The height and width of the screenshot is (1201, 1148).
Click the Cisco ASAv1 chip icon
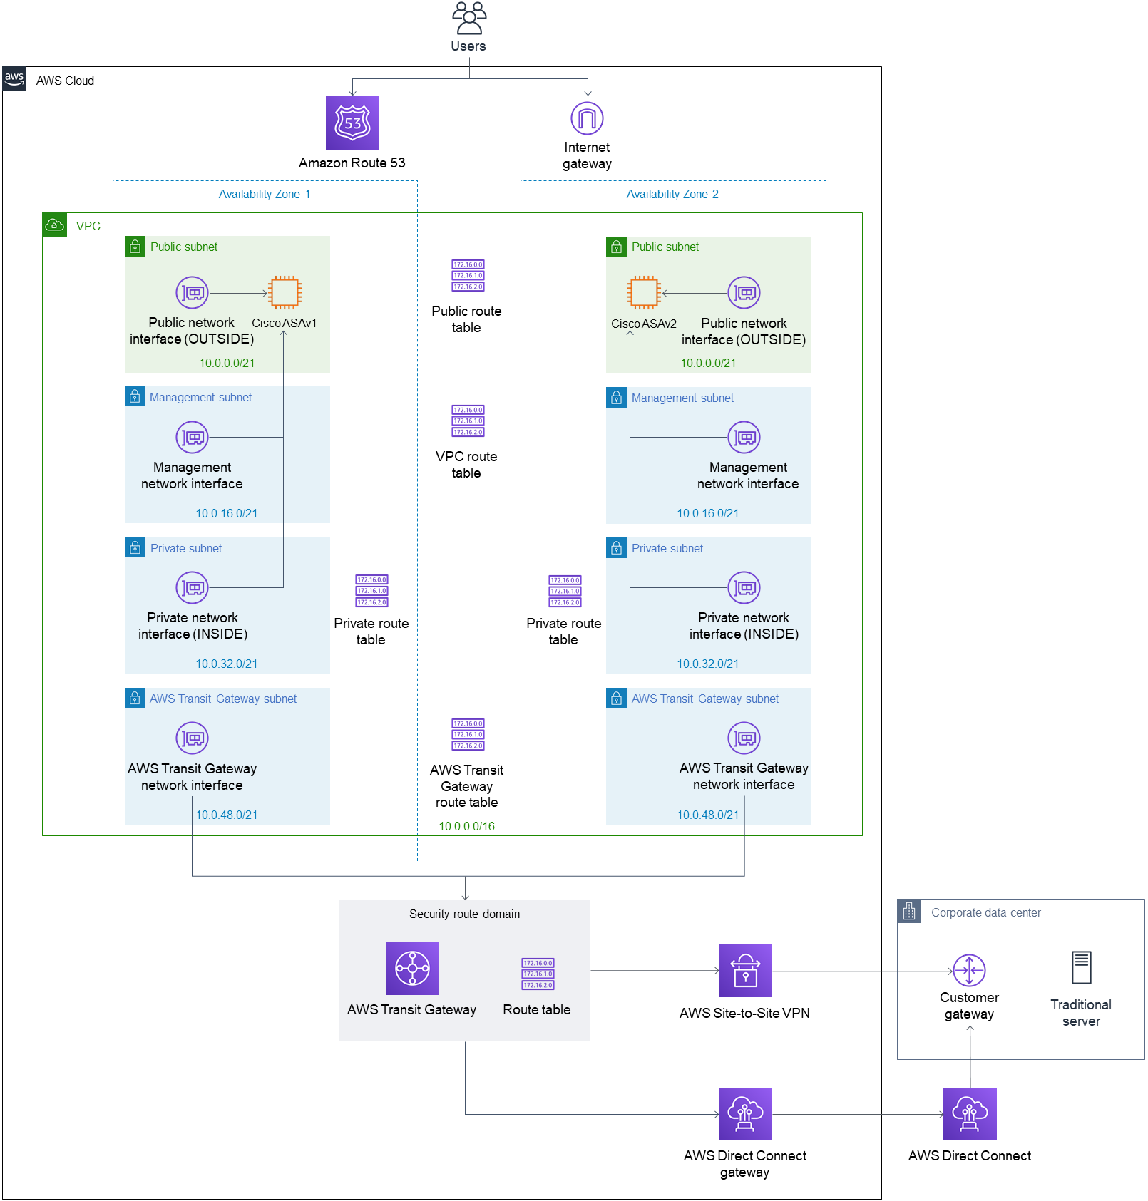point(285,292)
